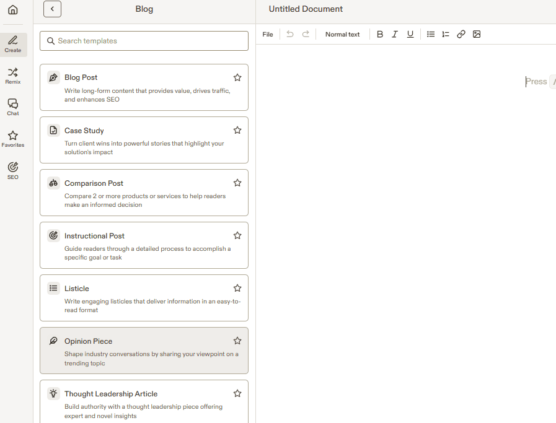The image size is (556, 423).
Task: Star the Case Study template
Action: coord(237,130)
